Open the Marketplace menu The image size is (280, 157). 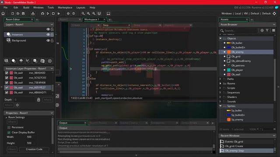65,7
